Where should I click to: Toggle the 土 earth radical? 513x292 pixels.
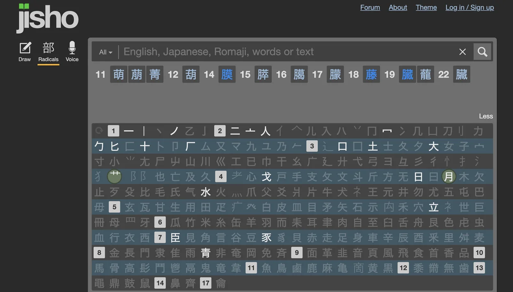pyautogui.click(x=373, y=146)
